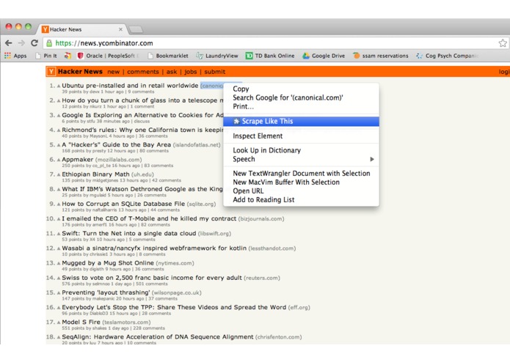Open 'A "Hacker's" Guide to the Bay Area'
Viewport: 510px width, 362px height.
117,145
